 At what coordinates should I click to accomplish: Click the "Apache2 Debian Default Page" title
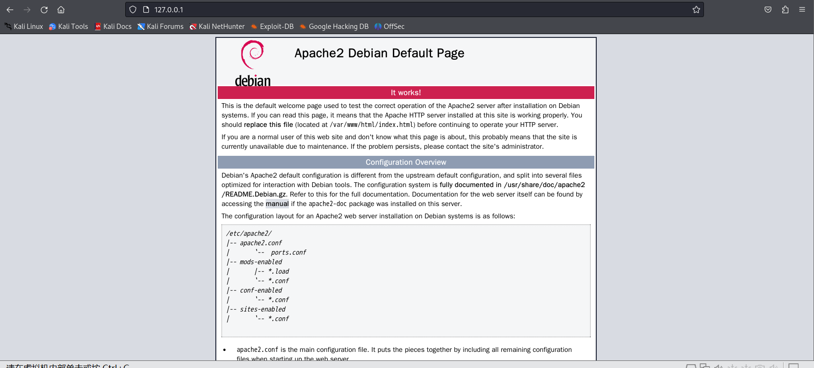pyautogui.click(x=379, y=53)
